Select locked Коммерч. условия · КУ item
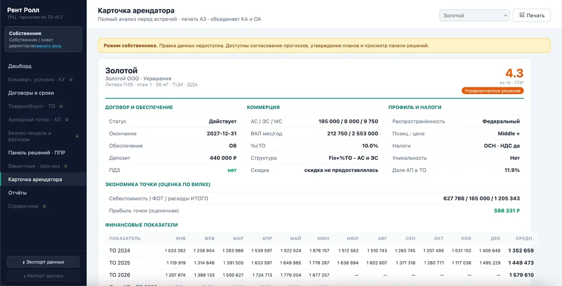Image resolution: width=562 pixels, height=286 pixels. pos(43,80)
